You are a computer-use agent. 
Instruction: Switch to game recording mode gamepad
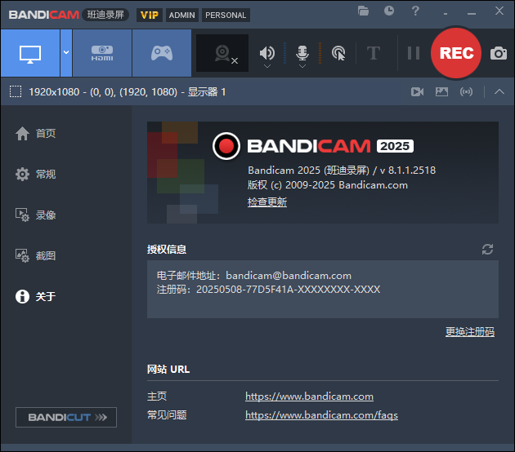(x=162, y=53)
